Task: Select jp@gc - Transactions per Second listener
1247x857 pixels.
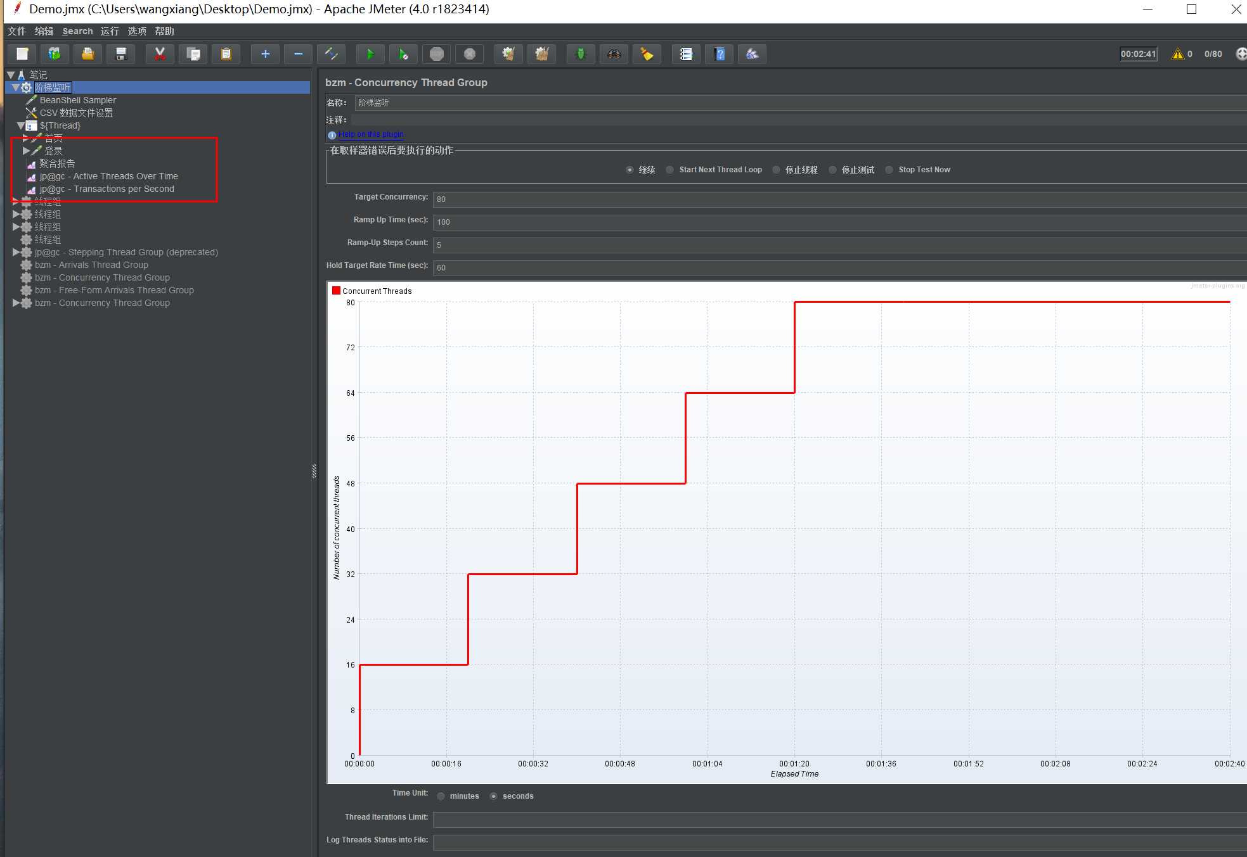Action: (x=107, y=189)
